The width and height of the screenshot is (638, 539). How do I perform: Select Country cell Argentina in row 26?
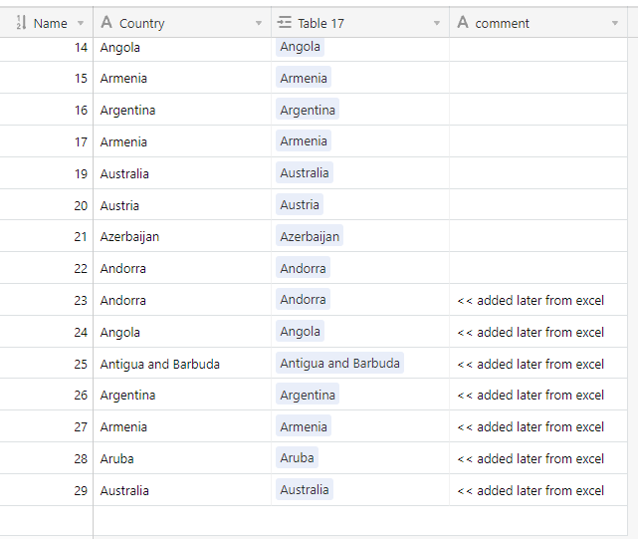[182, 395]
